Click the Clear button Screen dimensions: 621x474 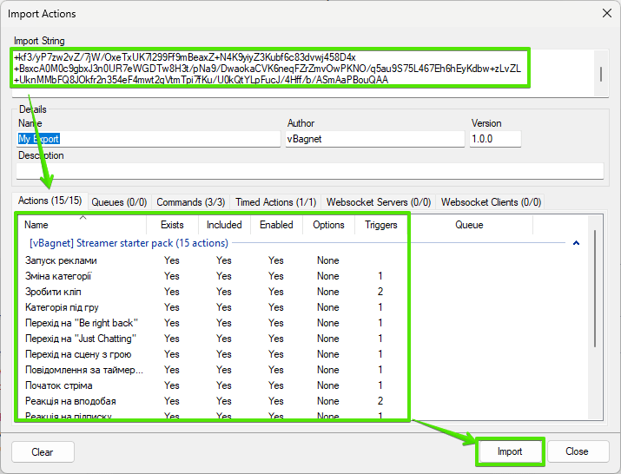(x=43, y=451)
